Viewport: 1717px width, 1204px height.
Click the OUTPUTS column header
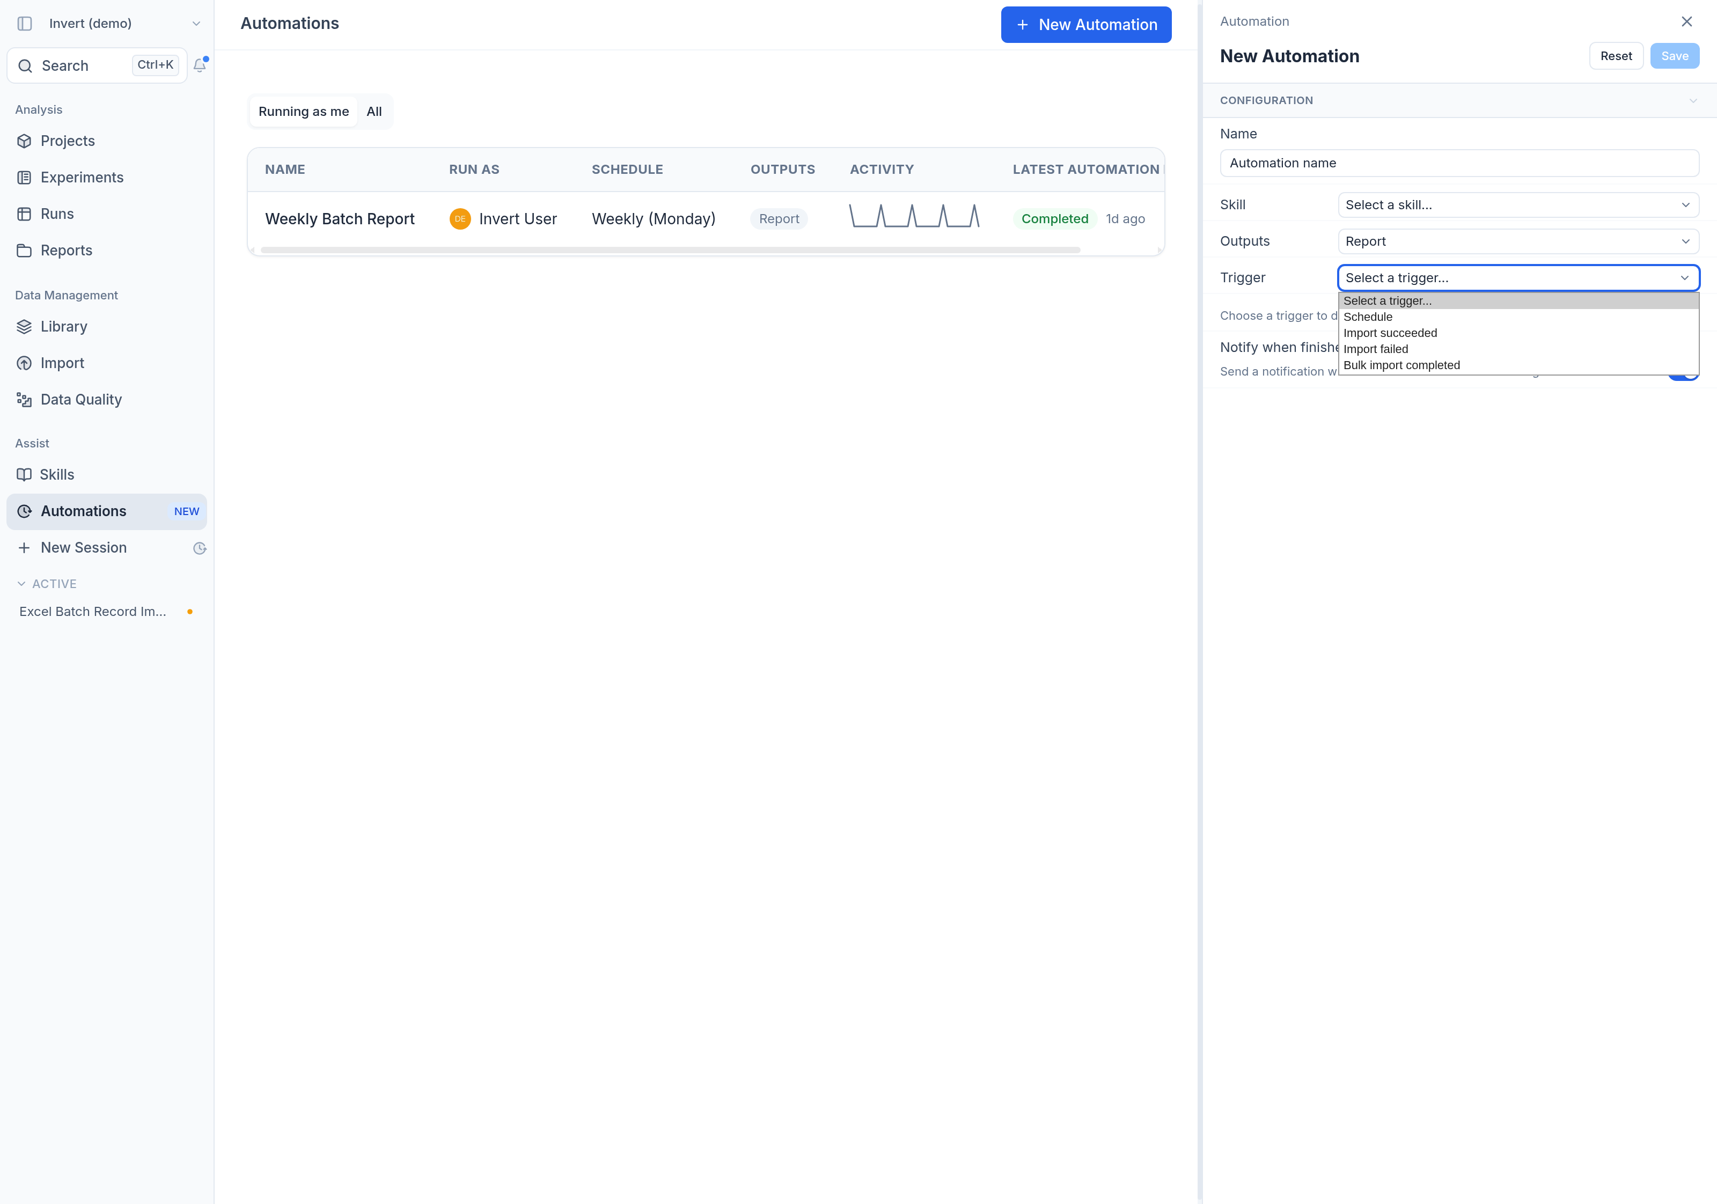(782, 170)
